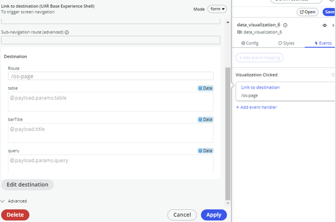Click Add event mapping button
This screenshot has height=222, width=336.
(260, 58)
